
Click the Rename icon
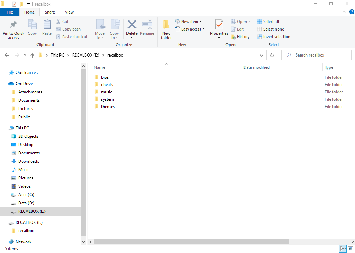pos(147,24)
